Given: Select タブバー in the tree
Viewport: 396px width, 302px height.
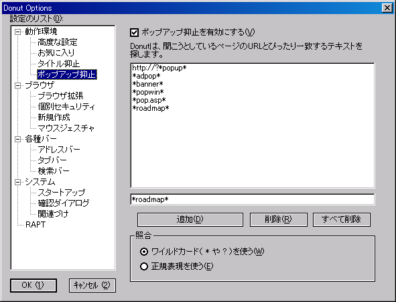Looking at the screenshot, I should tap(52, 160).
